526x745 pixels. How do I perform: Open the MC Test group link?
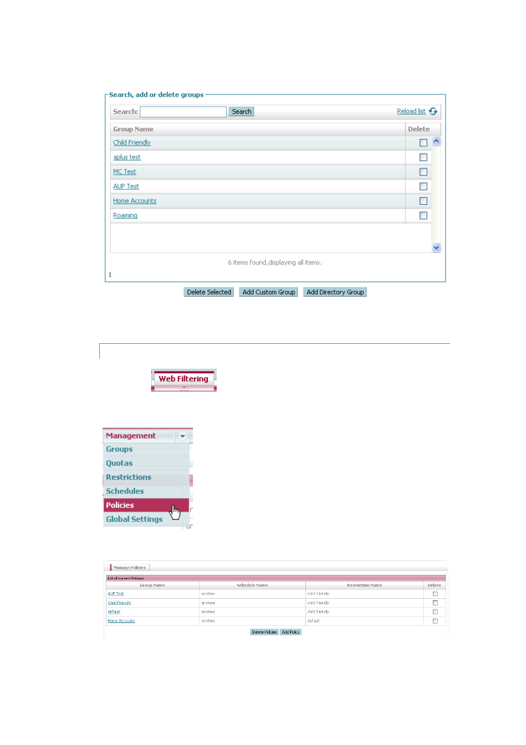coord(125,172)
